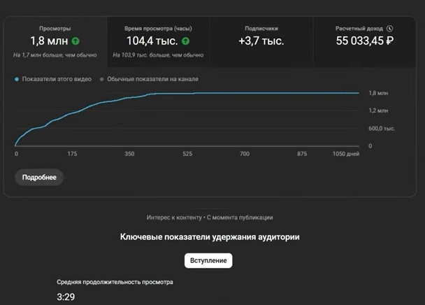
Task: Click the text Интерес к контенту • С момента публикации
Action: pyautogui.click(x=210, y=218)
